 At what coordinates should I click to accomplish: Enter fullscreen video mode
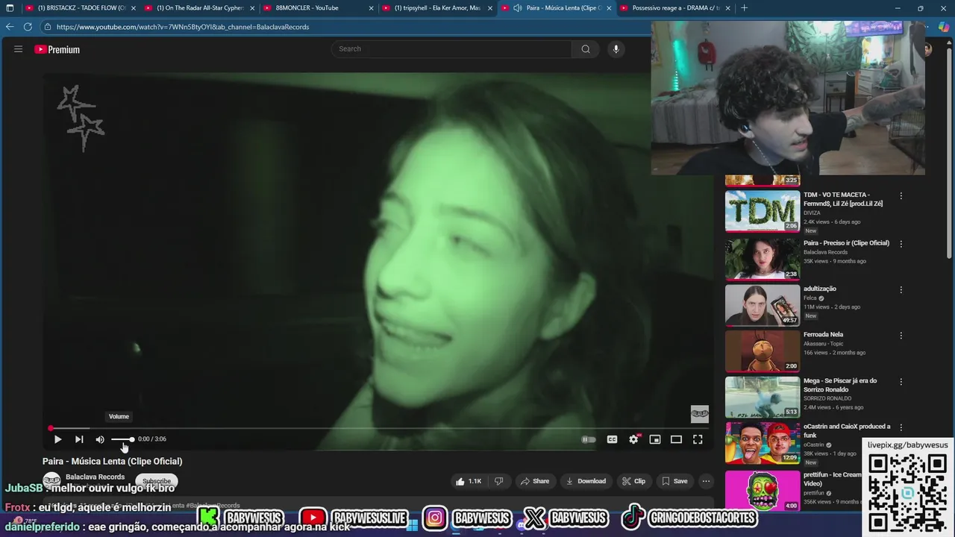[698, 439]
